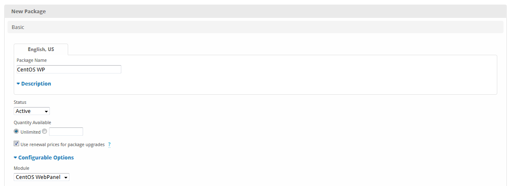This screenshot has width=511, height=186.
Task: Click the triangle icon beside Configurable Options
Action: (15, 158)
